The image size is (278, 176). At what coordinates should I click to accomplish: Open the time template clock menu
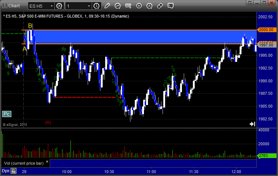[97, 6]
